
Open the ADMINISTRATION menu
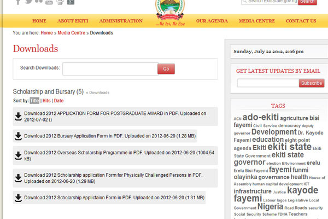(121, 21)
